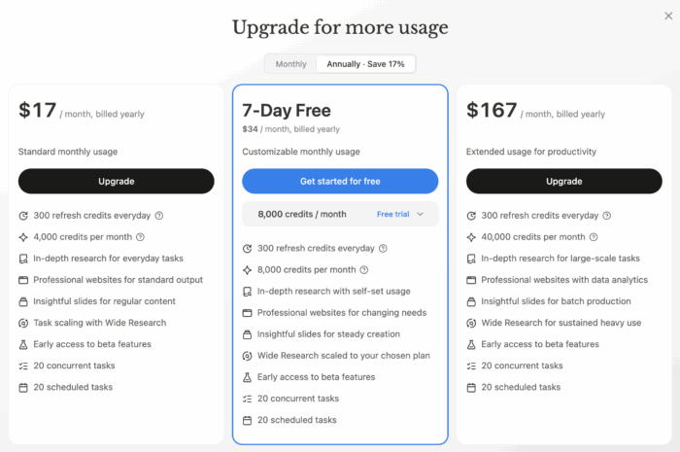Click the refresh credits icon in $167 plan
Image resolution: width=680 pixels, height=452 pixels.
point(471,216)
